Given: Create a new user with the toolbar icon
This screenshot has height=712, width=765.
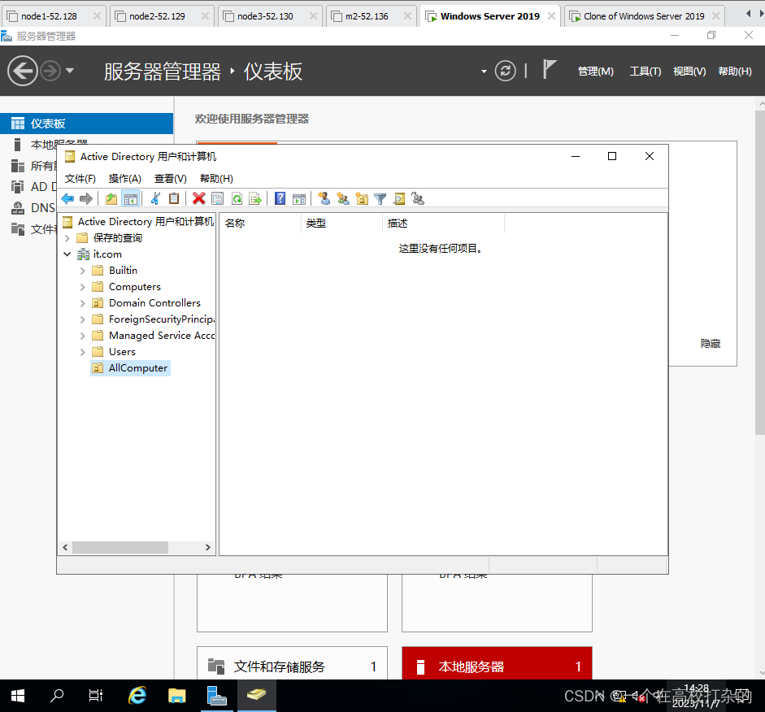Looking at the screenshot, I should 324,198.
